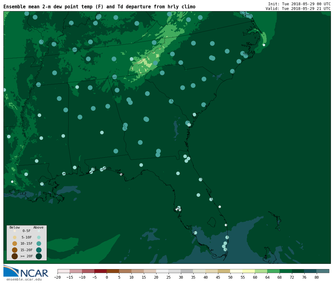The height and width of the screenshot is (283, 334).
Task: Click the legend's Below 15-20F brown circle
Action: pyautogui.click(x=15, y=250)
